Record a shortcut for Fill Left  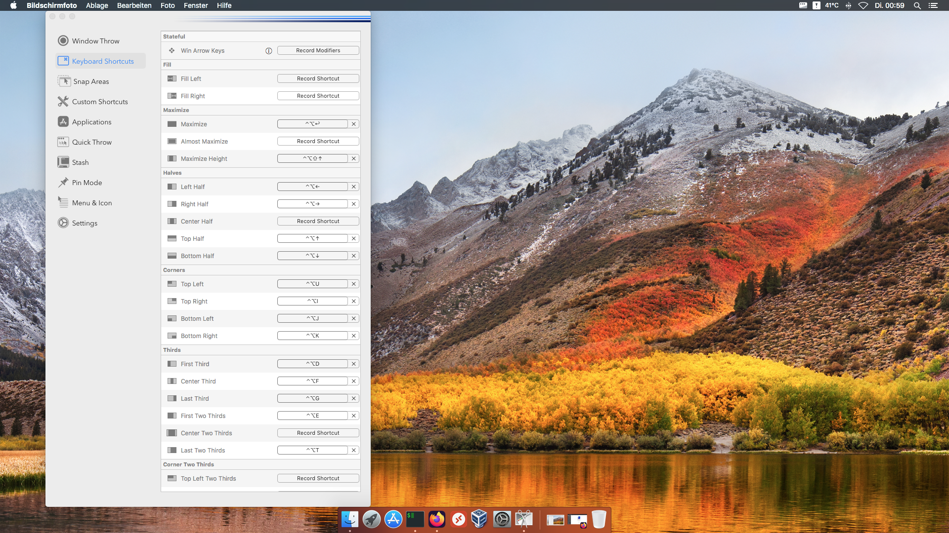pos(318,78)
